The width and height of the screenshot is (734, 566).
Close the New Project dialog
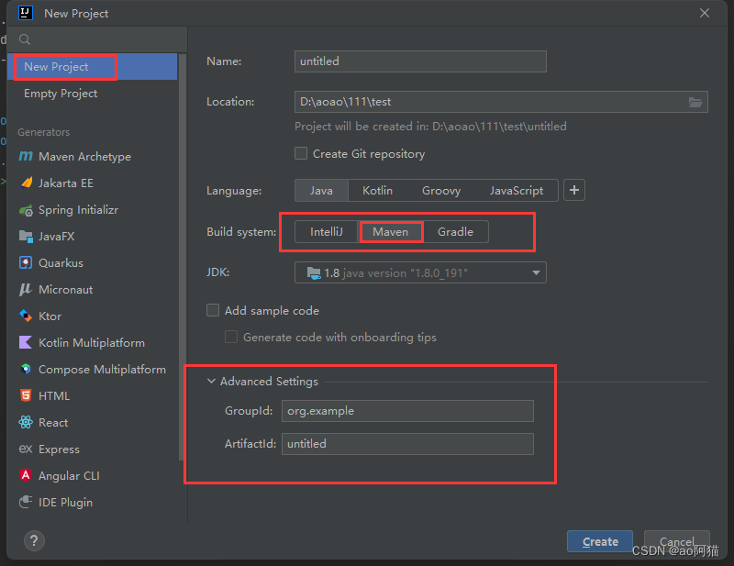pos(705,13)
